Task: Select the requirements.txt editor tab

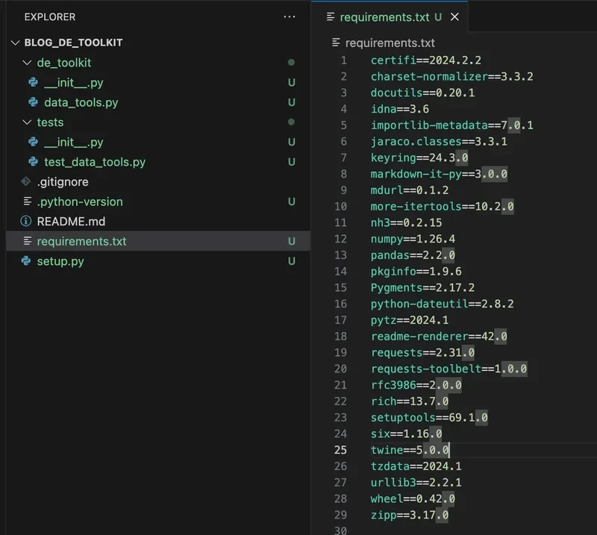Action: 384,17
